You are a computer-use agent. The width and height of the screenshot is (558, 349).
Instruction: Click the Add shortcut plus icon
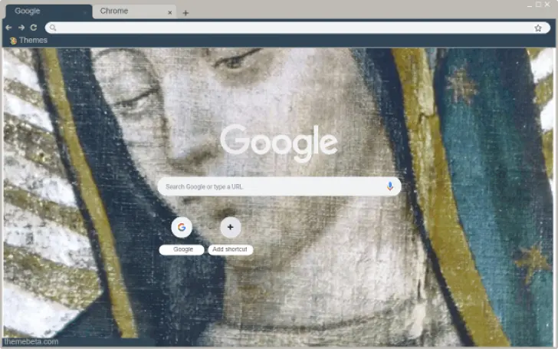(x=230, y=228)
